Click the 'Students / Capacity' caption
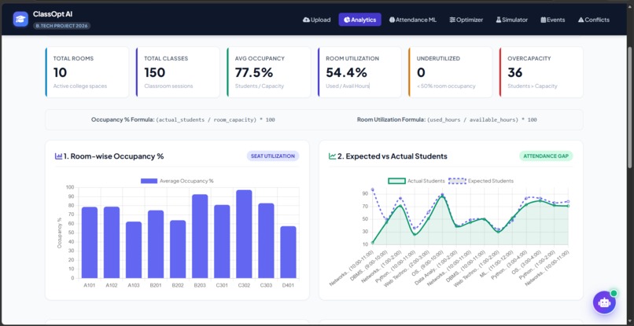Viewport: 634px width, 326px height. pos(259,86)
